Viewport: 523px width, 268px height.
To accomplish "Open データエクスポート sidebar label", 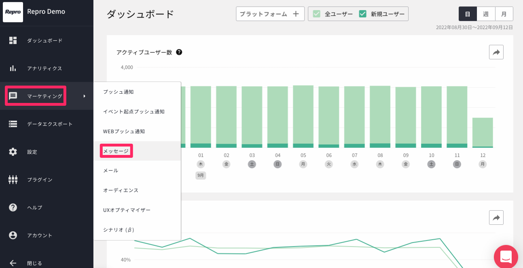I will click(50, 124).
